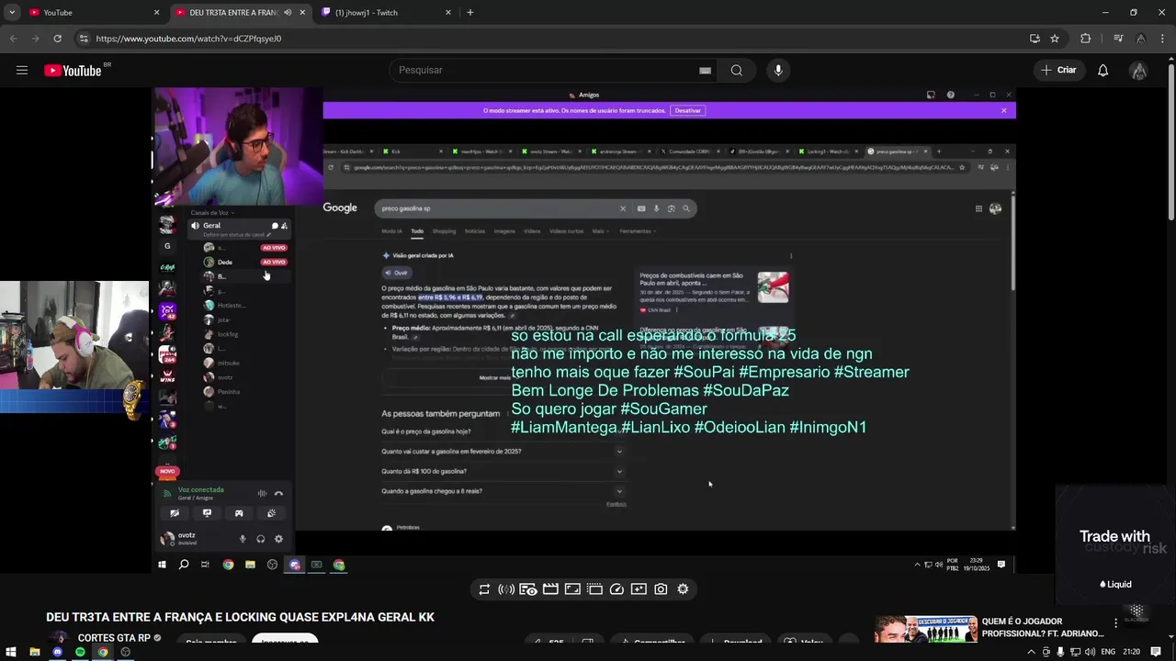The height and width of the screenshot is (661, 1176).
Task: Open the browser extensions puzzle icon
Action: point(1086,39)
